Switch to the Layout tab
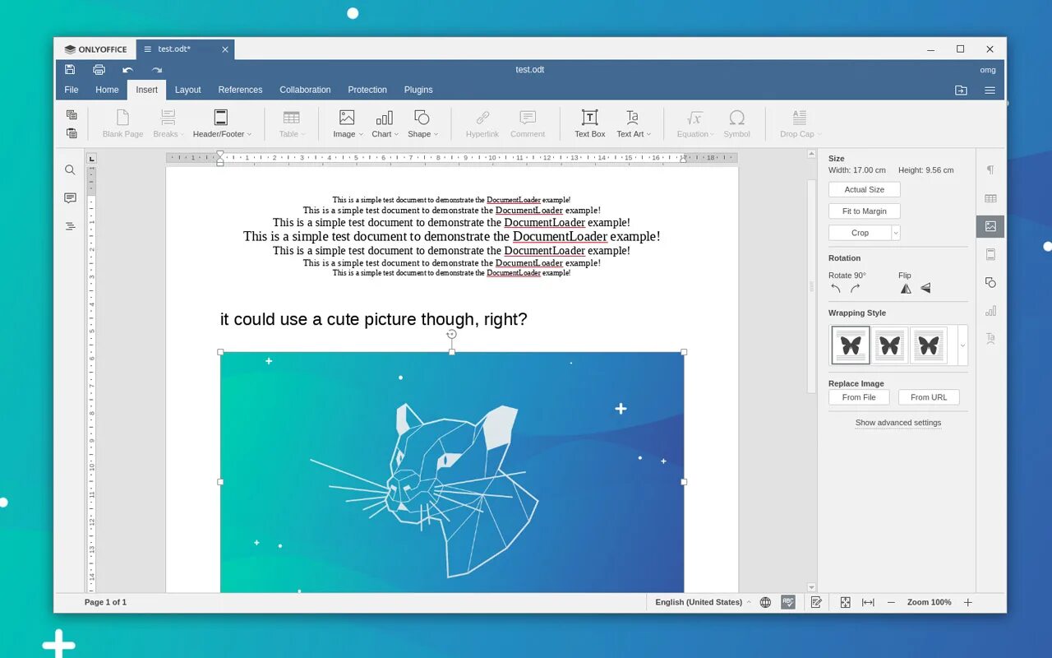 click(x=187, y=90)
